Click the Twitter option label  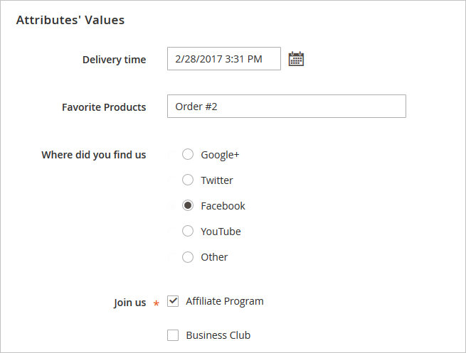click(x=217, y=180)
